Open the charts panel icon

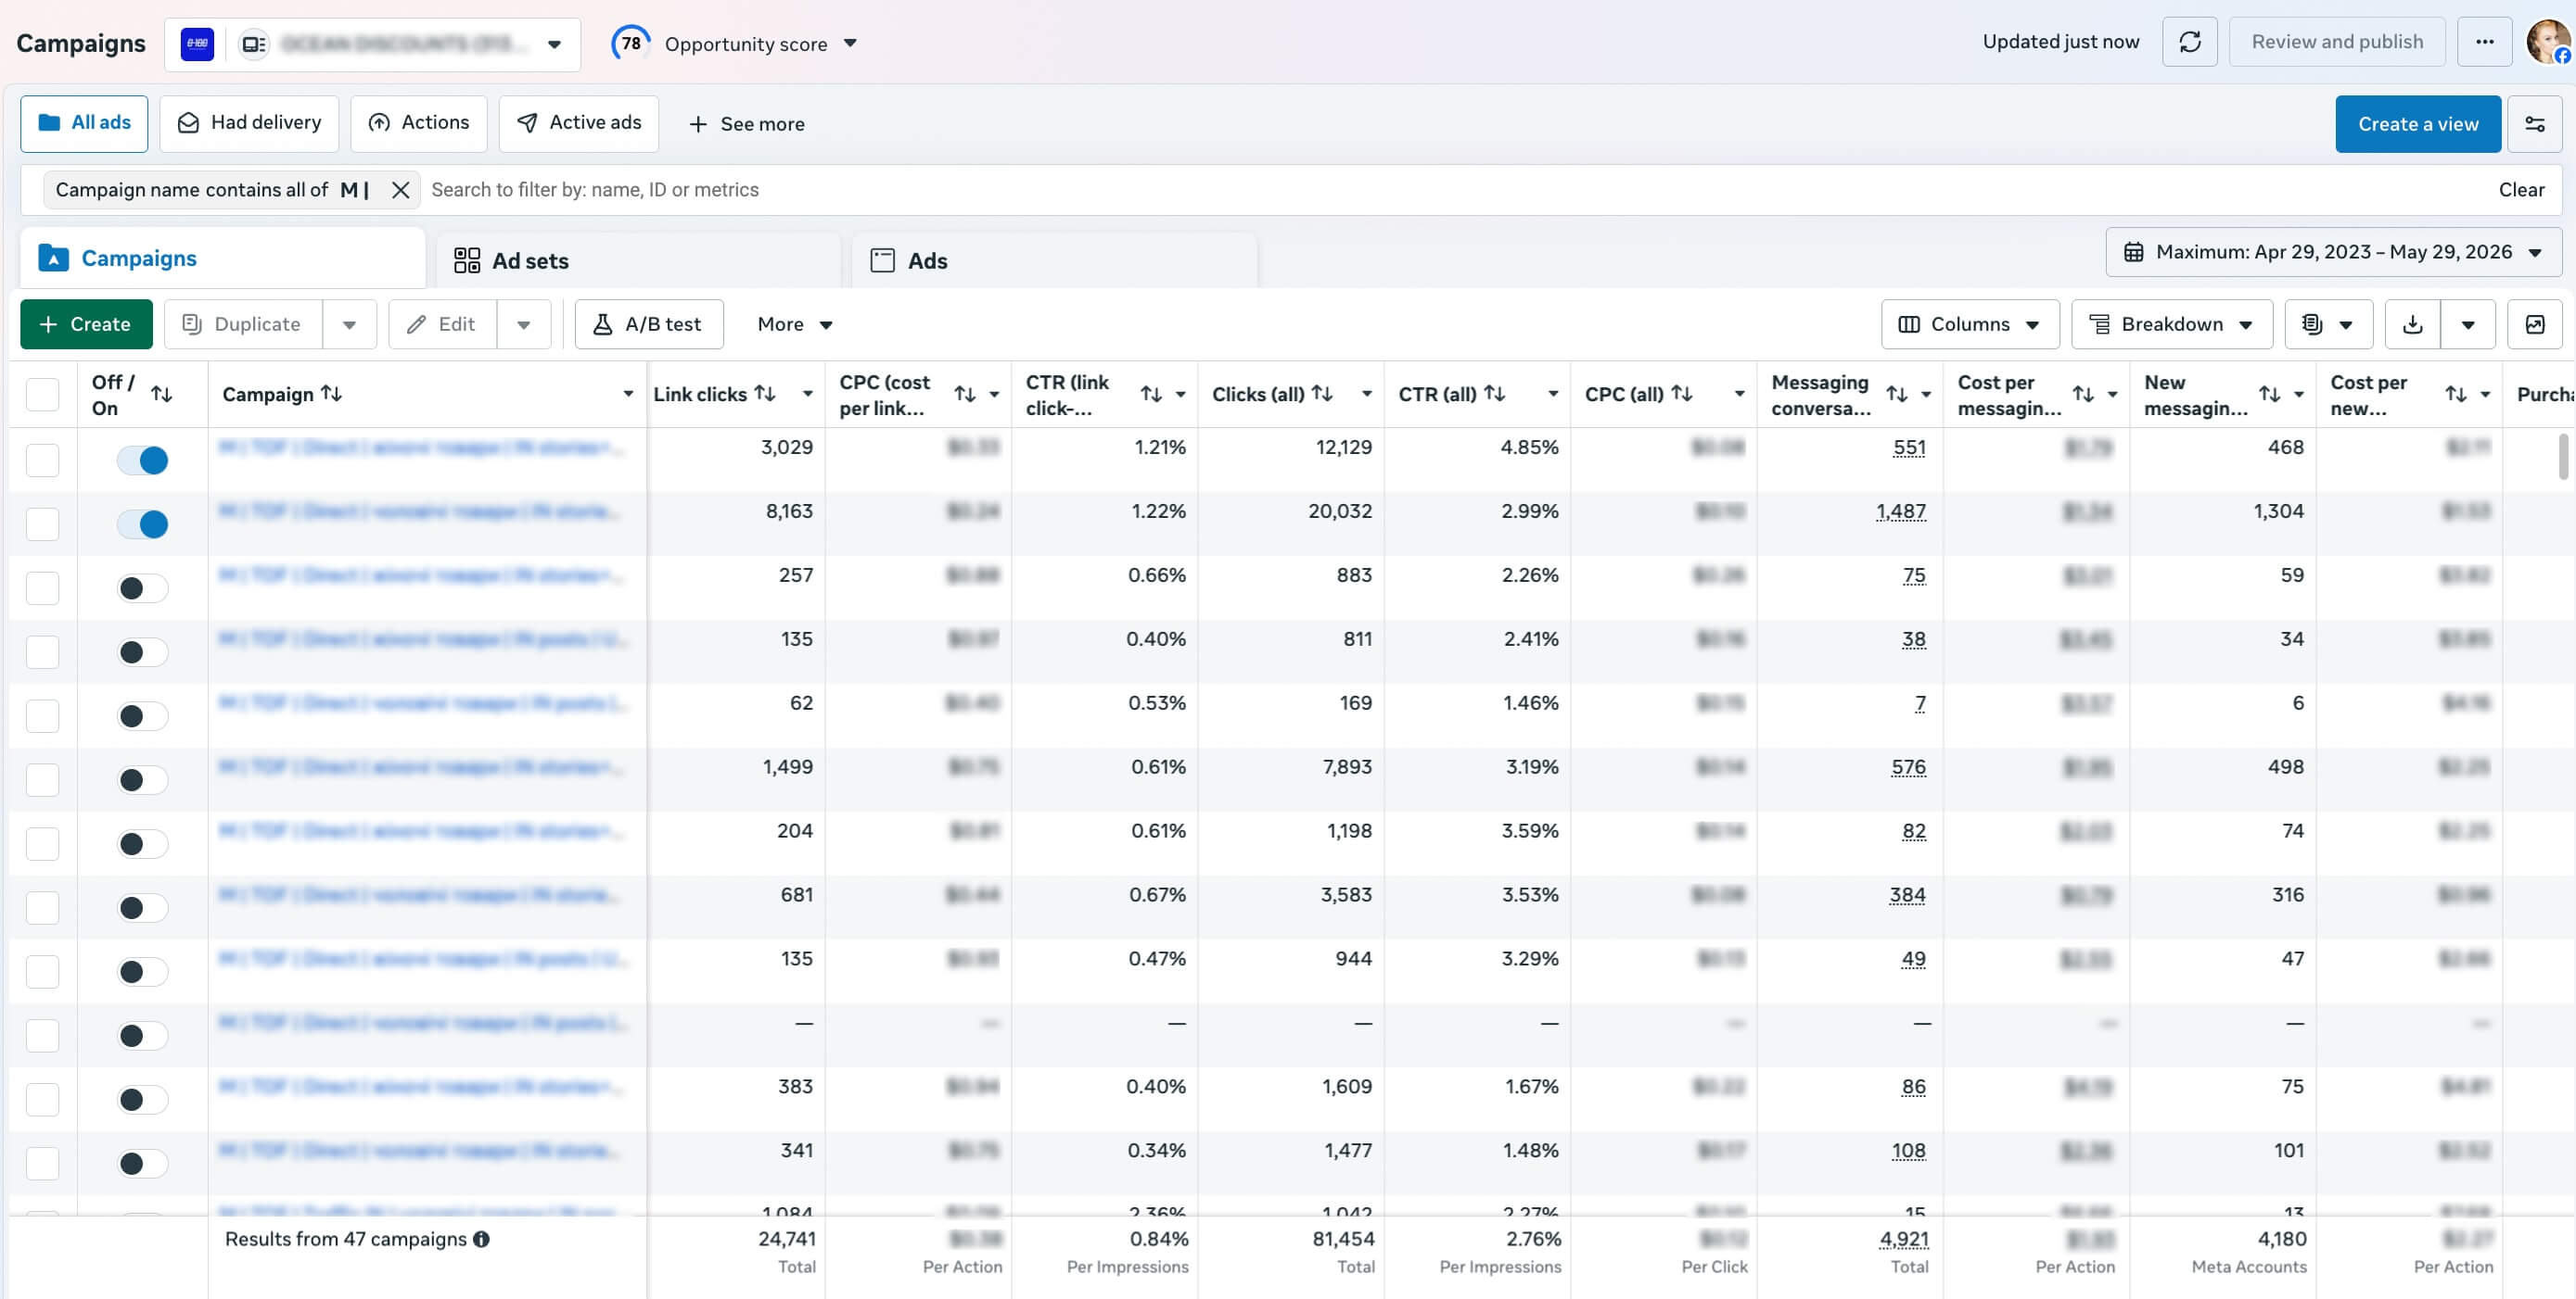pos(2534,323)
